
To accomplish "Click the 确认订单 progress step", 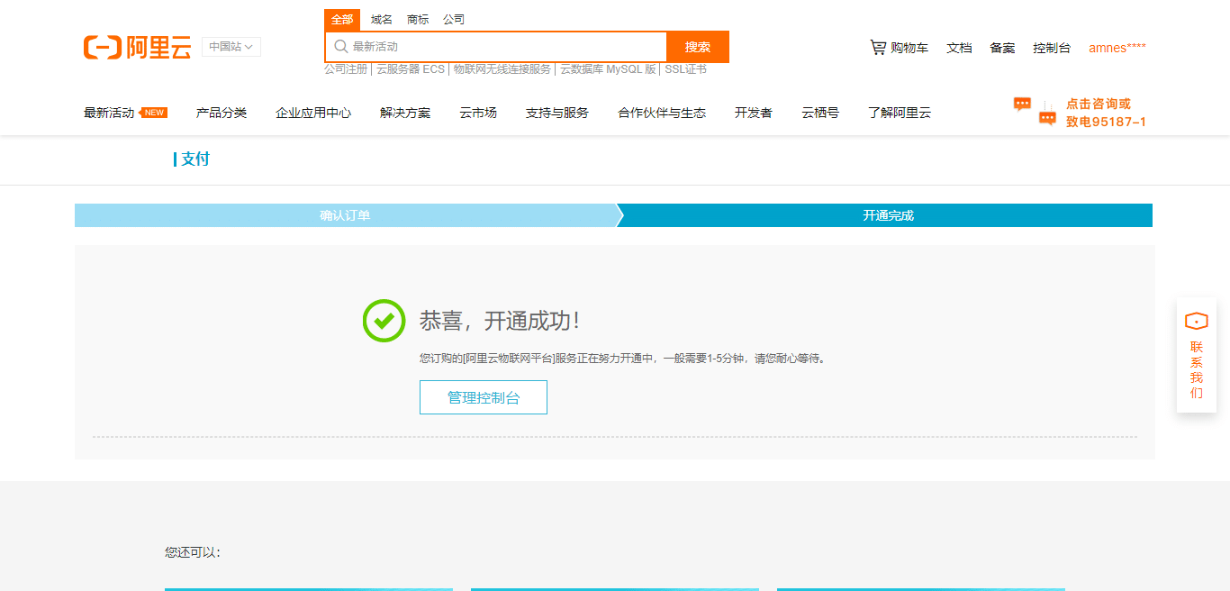I will pos(345,215).
